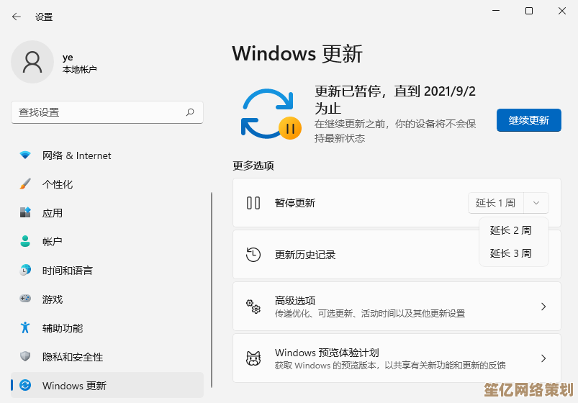Open the 应用 settings page
Image resolution: width=578 pixels, height=403 pixels.
(x=107, y=213)
